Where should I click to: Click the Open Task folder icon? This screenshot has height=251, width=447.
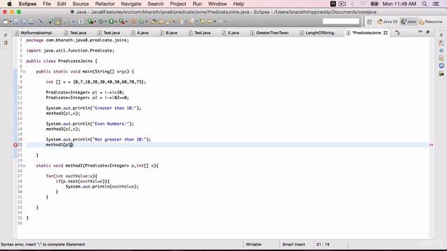pos(161,22)
